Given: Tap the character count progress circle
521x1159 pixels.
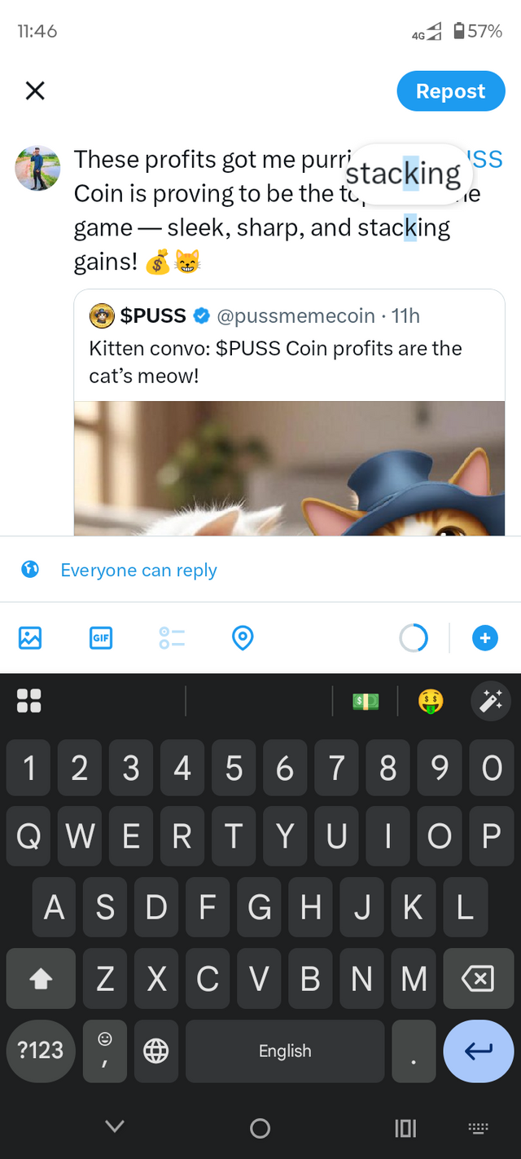Looking at the screenshot, I should click(414, 637).
